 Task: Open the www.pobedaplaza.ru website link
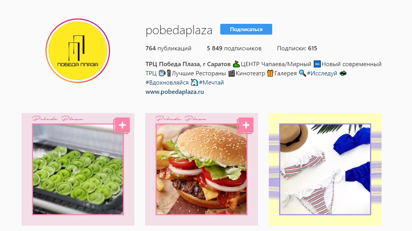175,92
